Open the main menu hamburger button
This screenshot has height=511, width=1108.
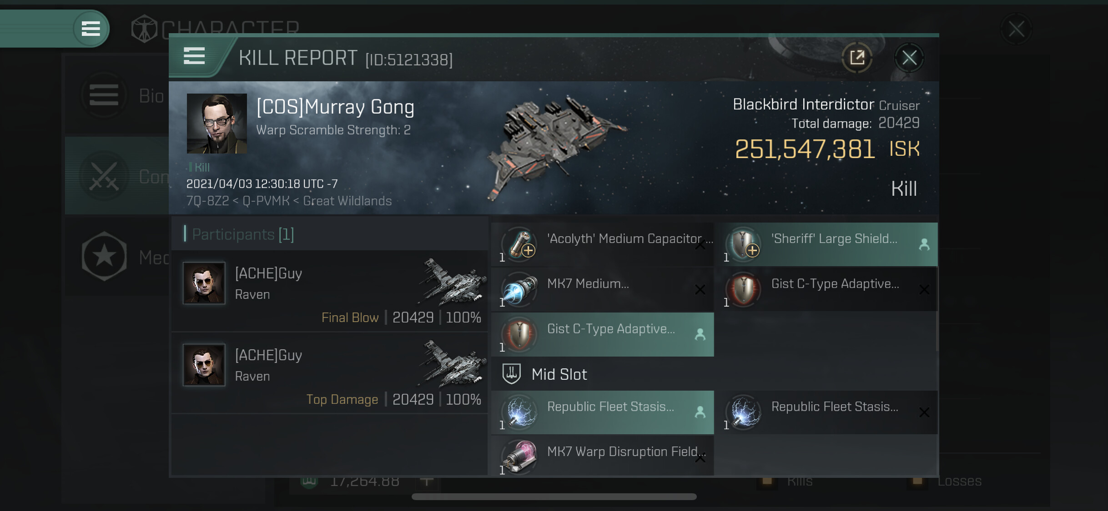click(x=91, y=29)
